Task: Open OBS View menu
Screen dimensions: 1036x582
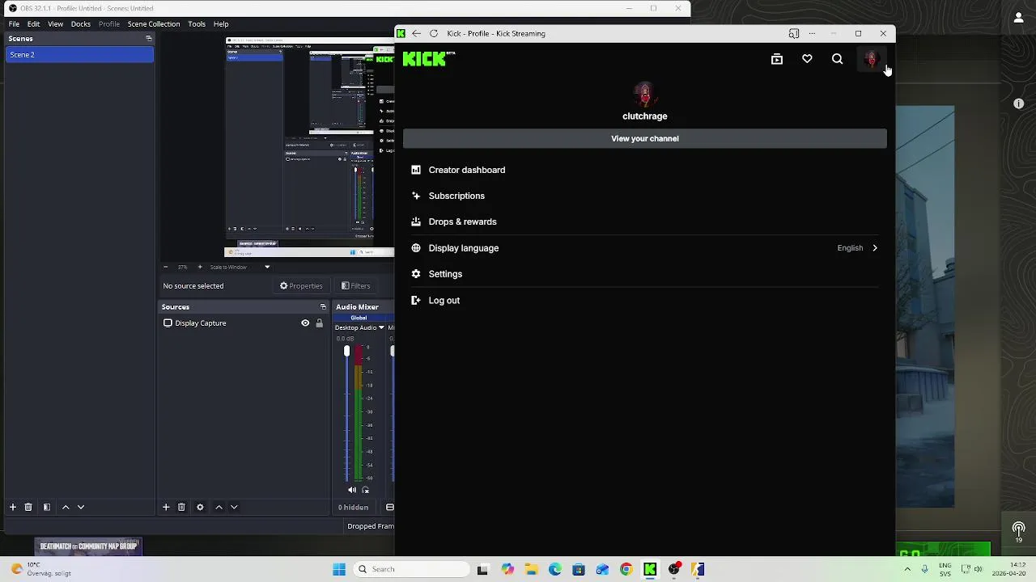Action: pyautogui.click(x=55, y=23)
